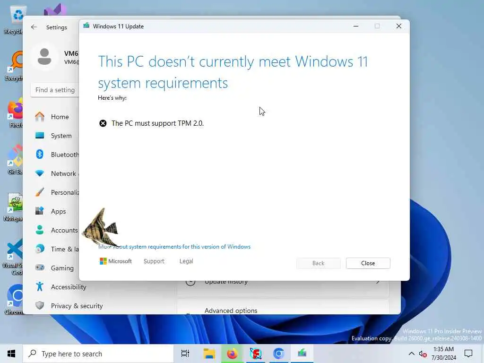This screenshot has width=484, height=363.
Task: Click the taskbar search box
Action: pos(98,354)
